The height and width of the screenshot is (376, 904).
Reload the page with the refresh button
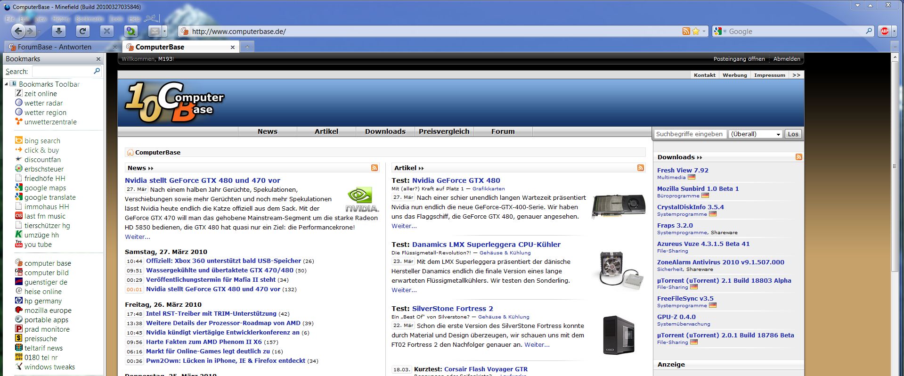pyautogui.click(x=83, y=31)
